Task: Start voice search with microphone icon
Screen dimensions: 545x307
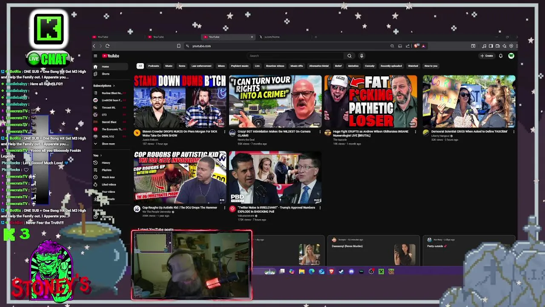Action: pos(361,56)
